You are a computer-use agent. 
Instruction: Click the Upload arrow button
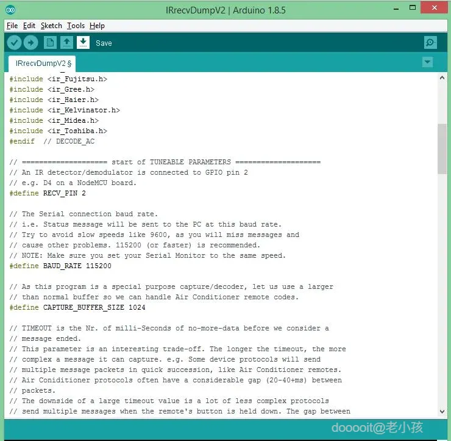[30, 43]
